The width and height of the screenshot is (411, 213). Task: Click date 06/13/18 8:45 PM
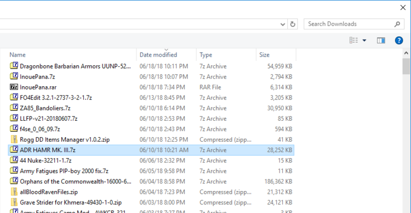click(x=162, y=98)
